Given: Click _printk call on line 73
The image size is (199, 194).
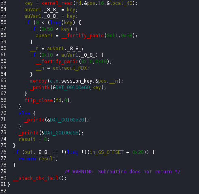Looking at the screenshot, I should 28,133.
